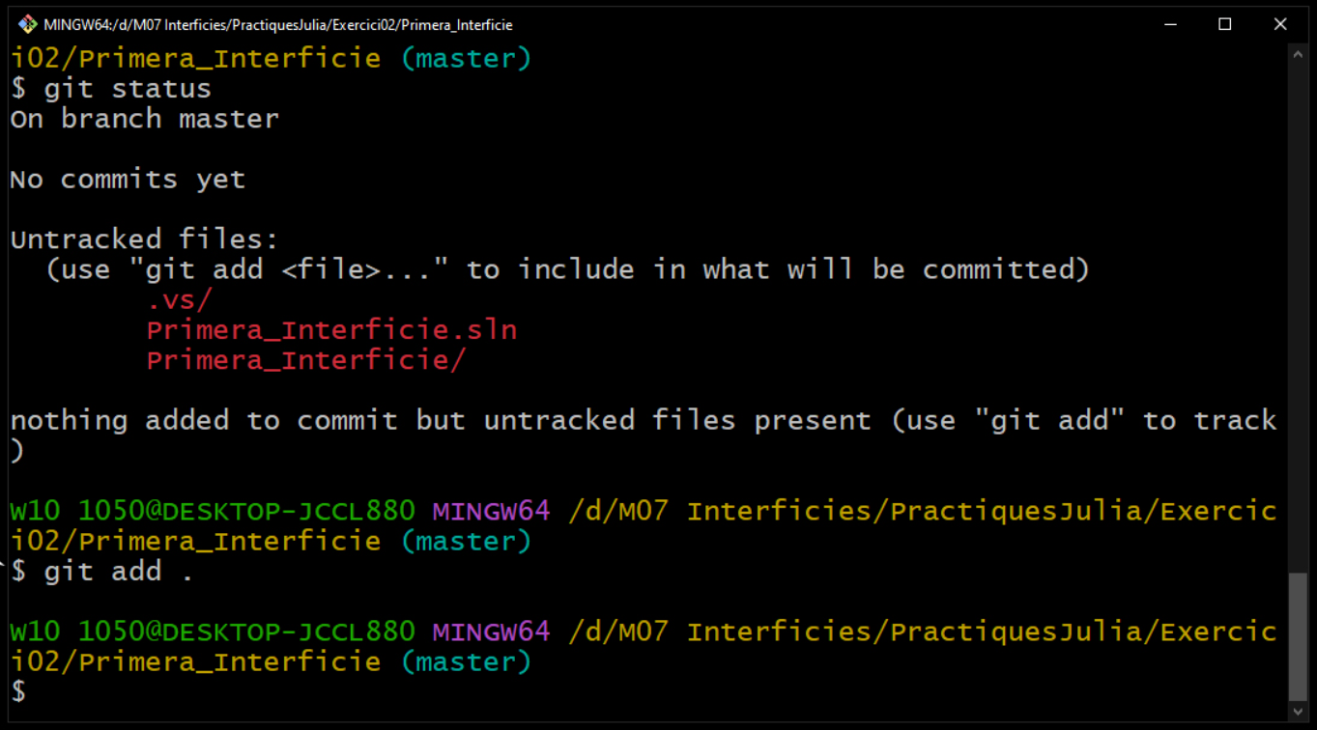Click the empty final "$" prompt line
1317x730 pixels.
click(19, 691)
